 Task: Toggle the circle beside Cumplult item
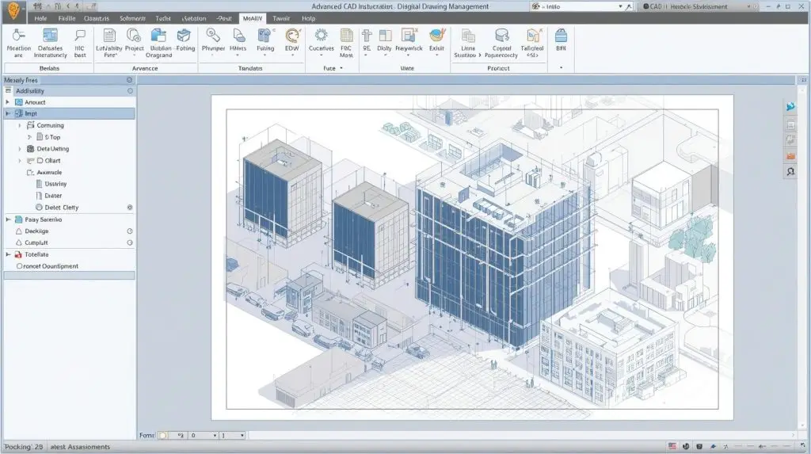coord(130,242)
